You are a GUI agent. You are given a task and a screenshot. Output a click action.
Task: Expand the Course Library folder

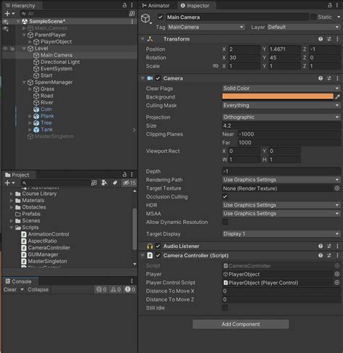(x=11, y=194)
